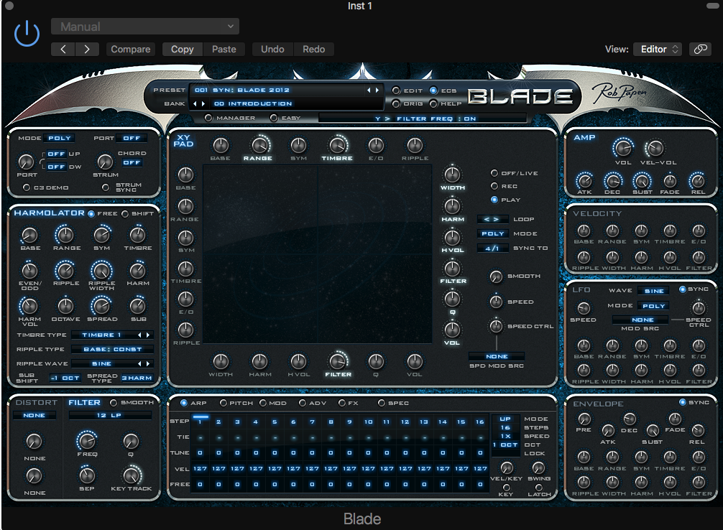Click the Harmolator BASE knob

pyautogui.click(x=29, y=235)
